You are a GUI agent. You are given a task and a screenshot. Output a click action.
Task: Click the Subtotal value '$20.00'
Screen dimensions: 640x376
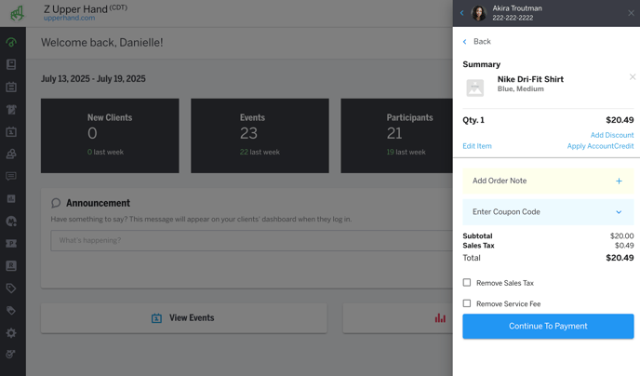click(622, 236)
